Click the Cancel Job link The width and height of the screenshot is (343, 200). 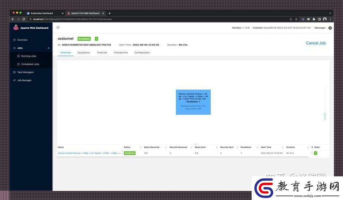point(316,43)
